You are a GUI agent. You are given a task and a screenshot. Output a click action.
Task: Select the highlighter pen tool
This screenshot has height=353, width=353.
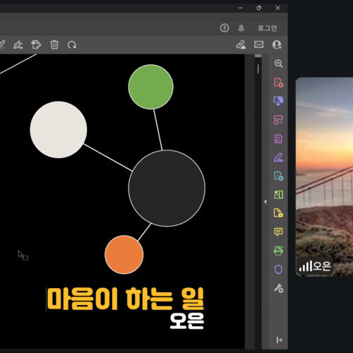[x=2, y=44]
